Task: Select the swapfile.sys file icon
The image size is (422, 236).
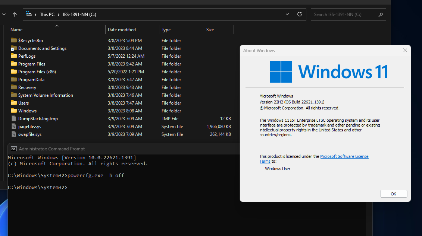Action: tap(14, 134)
